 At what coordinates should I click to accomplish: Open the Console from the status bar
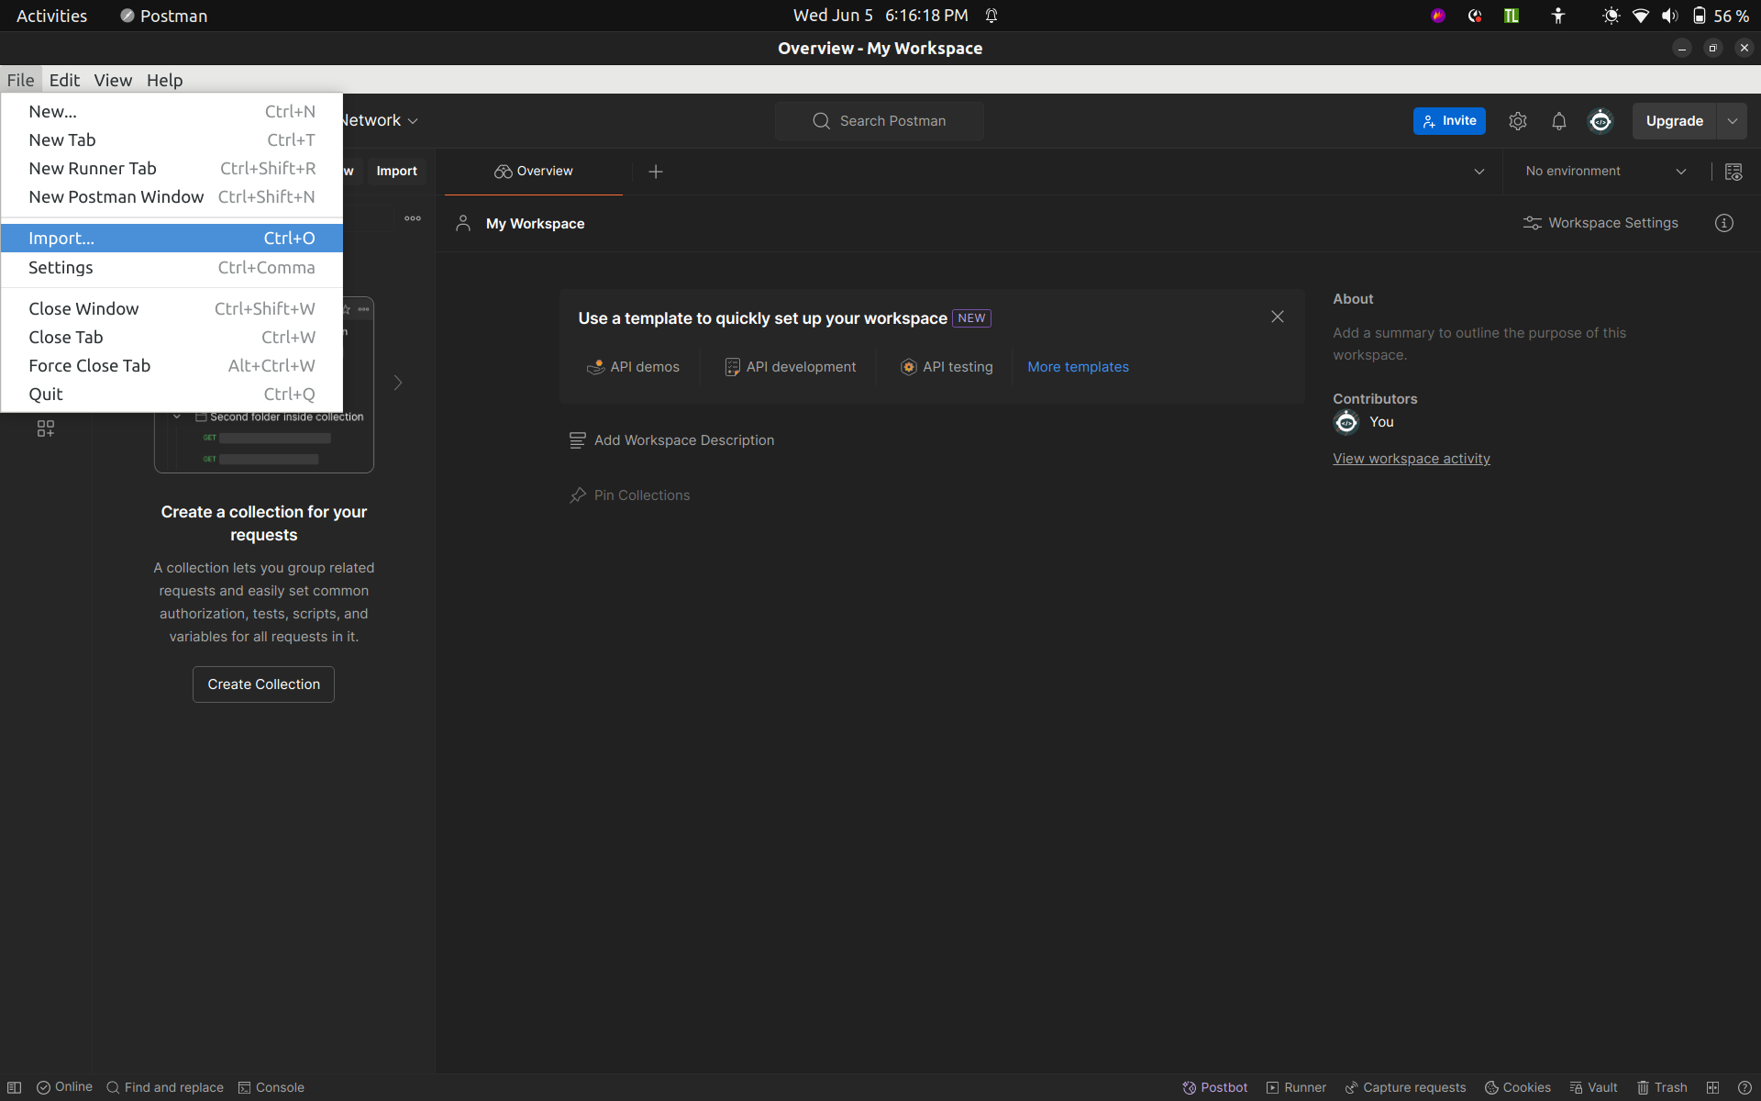click(271, 1086)
